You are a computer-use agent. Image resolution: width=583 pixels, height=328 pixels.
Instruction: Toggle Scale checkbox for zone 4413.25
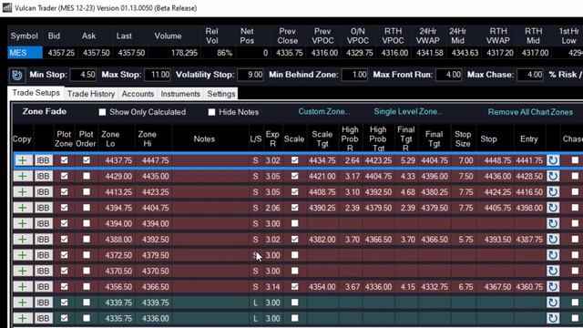[294, 192]
